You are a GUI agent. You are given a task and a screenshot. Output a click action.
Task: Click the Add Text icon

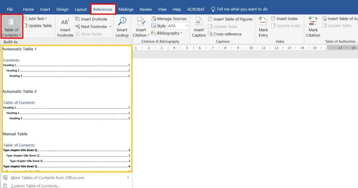25,19
